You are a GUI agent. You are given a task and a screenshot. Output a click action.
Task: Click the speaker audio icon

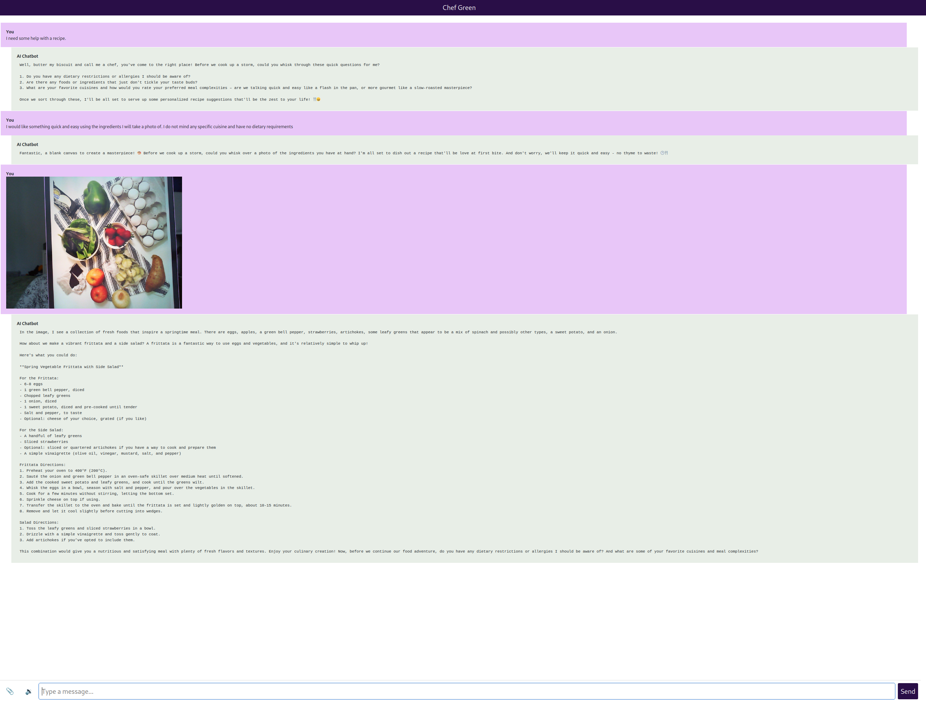point(28,691)
